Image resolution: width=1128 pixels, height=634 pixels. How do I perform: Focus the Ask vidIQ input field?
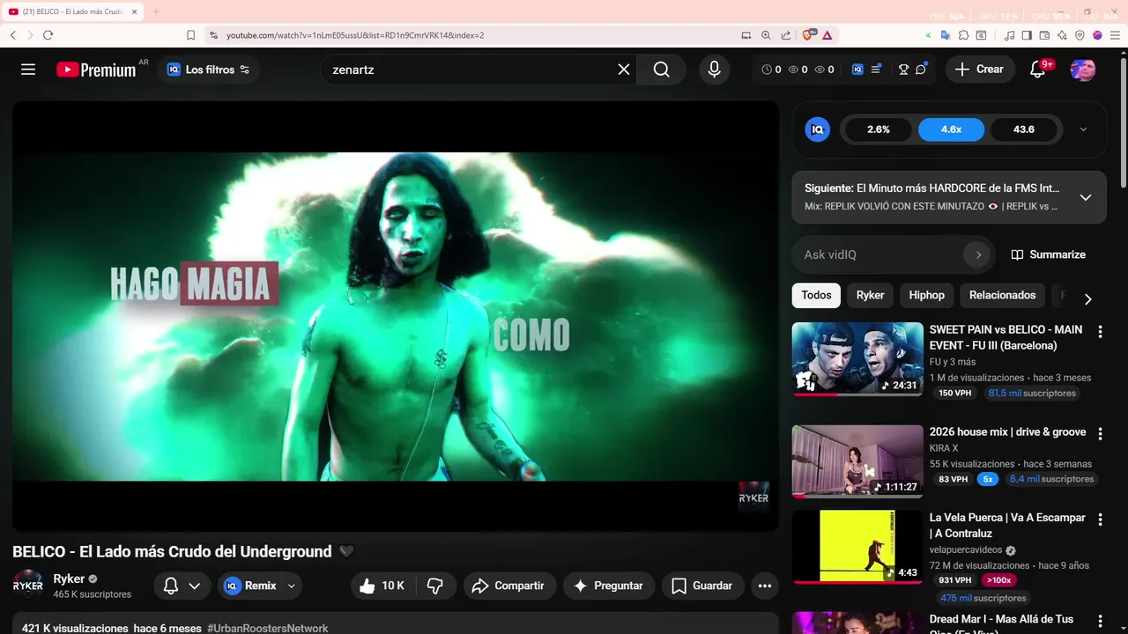(880, 254)
